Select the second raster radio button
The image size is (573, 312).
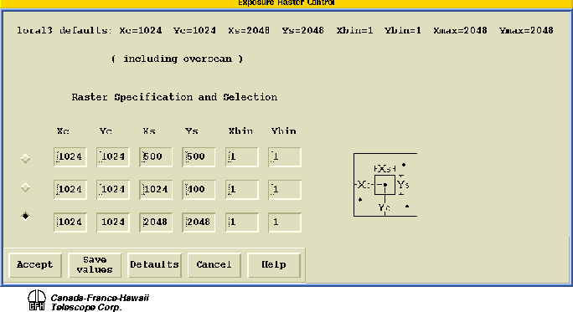coord(25,187)
